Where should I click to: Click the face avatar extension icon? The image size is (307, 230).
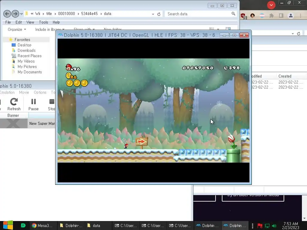(252, 16)
